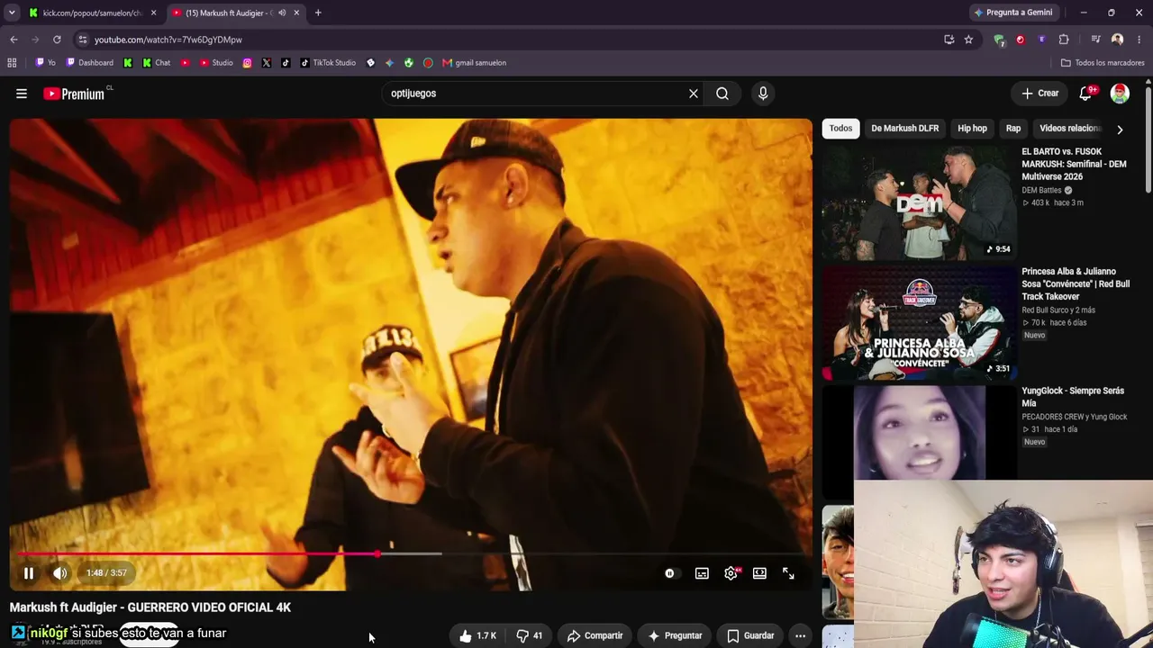Dislike the video with thumbs down
Screen dimensions: 1153x648
pos(529,635)
